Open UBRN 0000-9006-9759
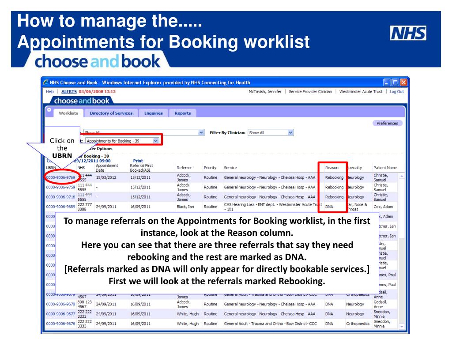This screenshot has width=452, height=339. 60,187
